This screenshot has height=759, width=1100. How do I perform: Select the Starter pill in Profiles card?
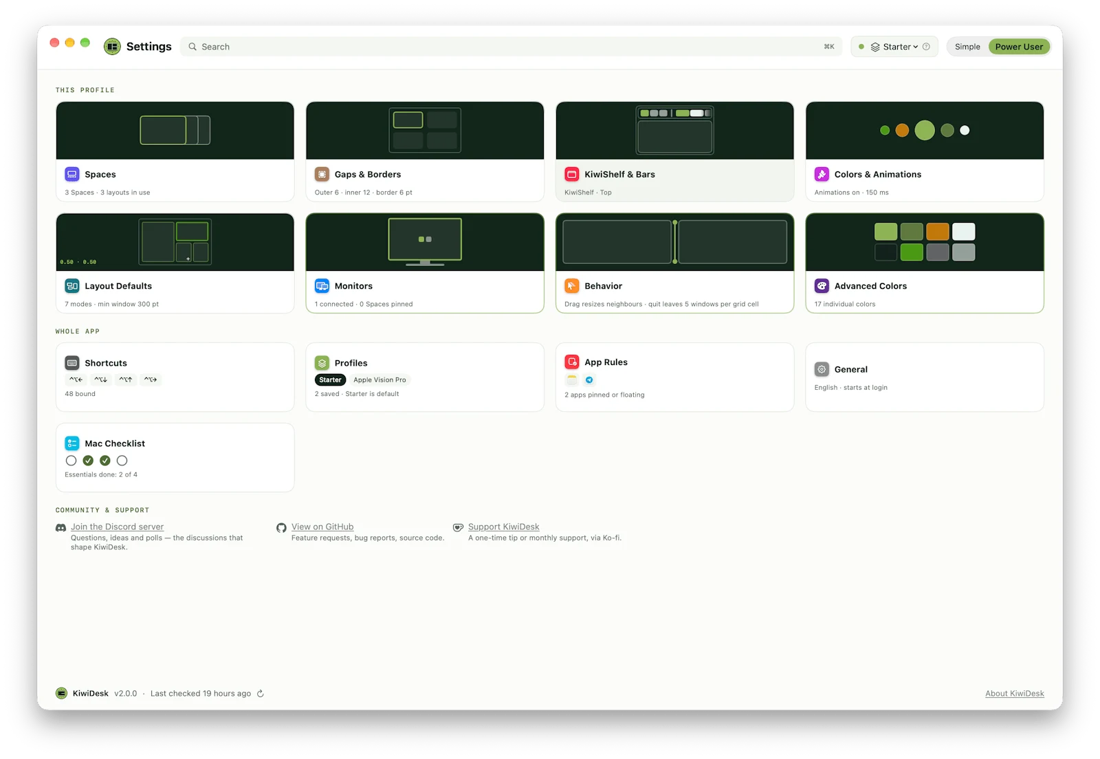(330, 379)
